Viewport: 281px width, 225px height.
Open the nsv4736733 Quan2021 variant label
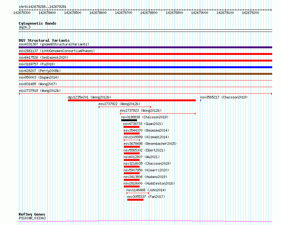click(x=143, y=124)
